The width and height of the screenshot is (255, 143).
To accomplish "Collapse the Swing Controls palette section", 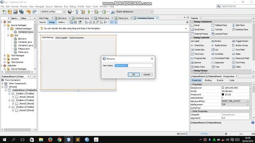I will 192,37.
